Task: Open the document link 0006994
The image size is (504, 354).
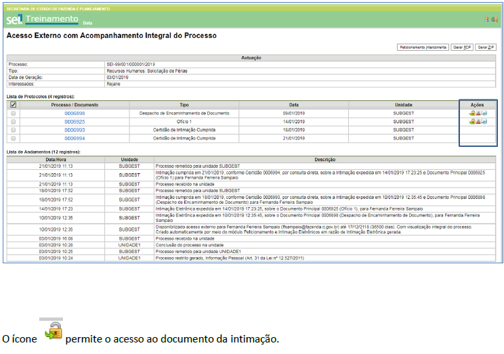Action: 75,137
